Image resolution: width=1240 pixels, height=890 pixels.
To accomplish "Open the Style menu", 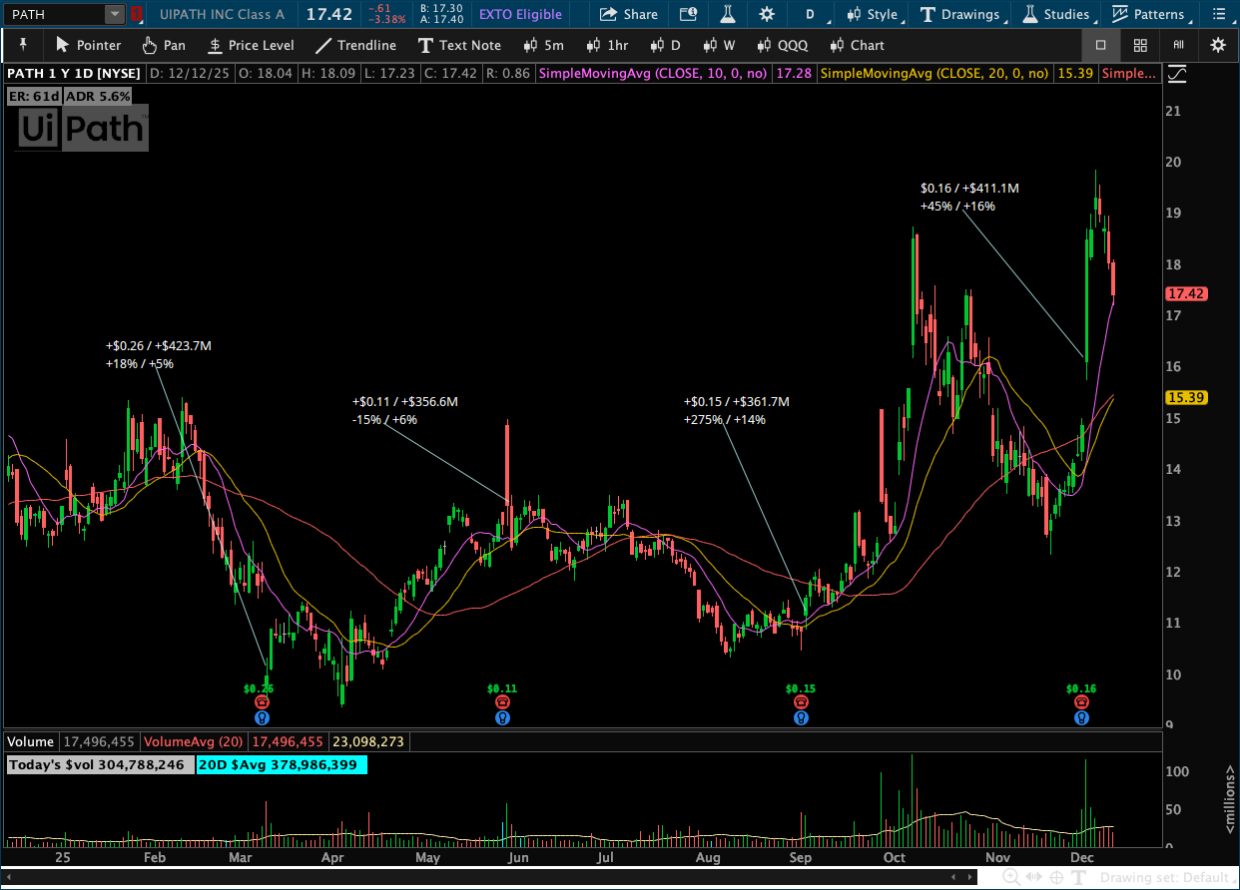I will coord(872,14).
